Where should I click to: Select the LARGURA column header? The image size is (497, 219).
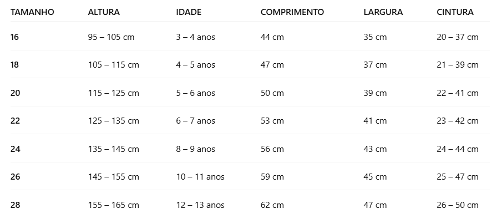383,12
